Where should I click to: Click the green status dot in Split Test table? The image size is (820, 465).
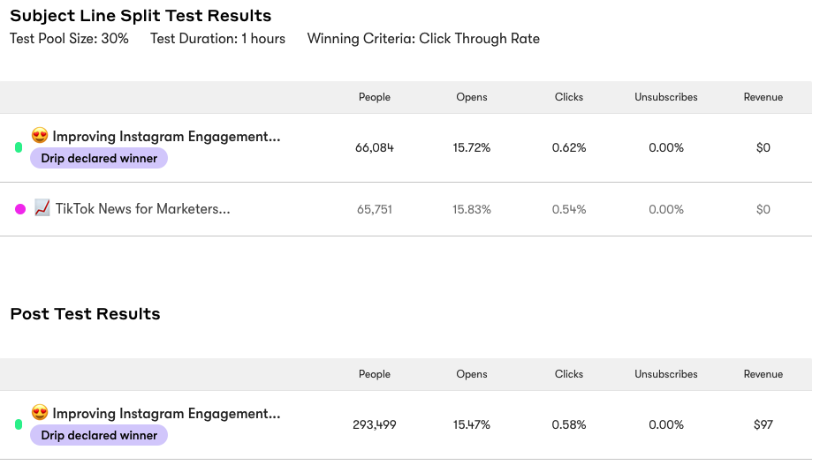[19, 147]
